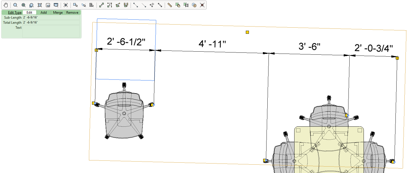Click the 4' -11" dimension text
Viewport: 410px width, 173px height.
[x=212, y=44]
